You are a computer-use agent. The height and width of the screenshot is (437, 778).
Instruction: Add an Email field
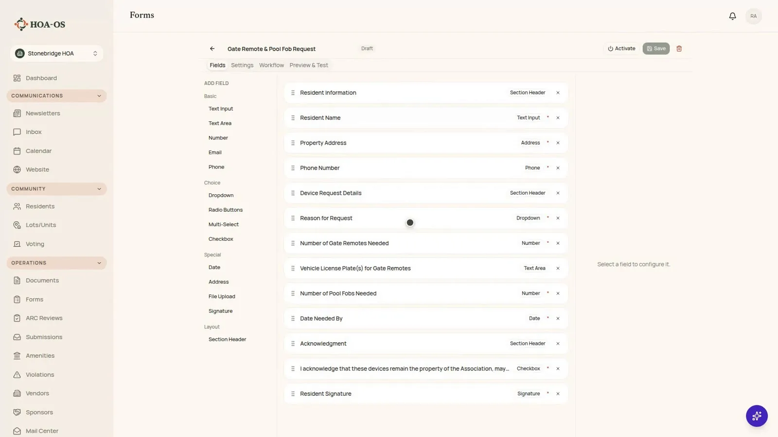point(215,152)
